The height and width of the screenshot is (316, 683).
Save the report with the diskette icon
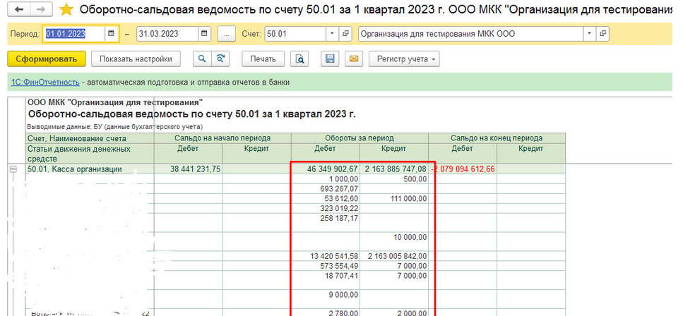(x=330, y=59)
